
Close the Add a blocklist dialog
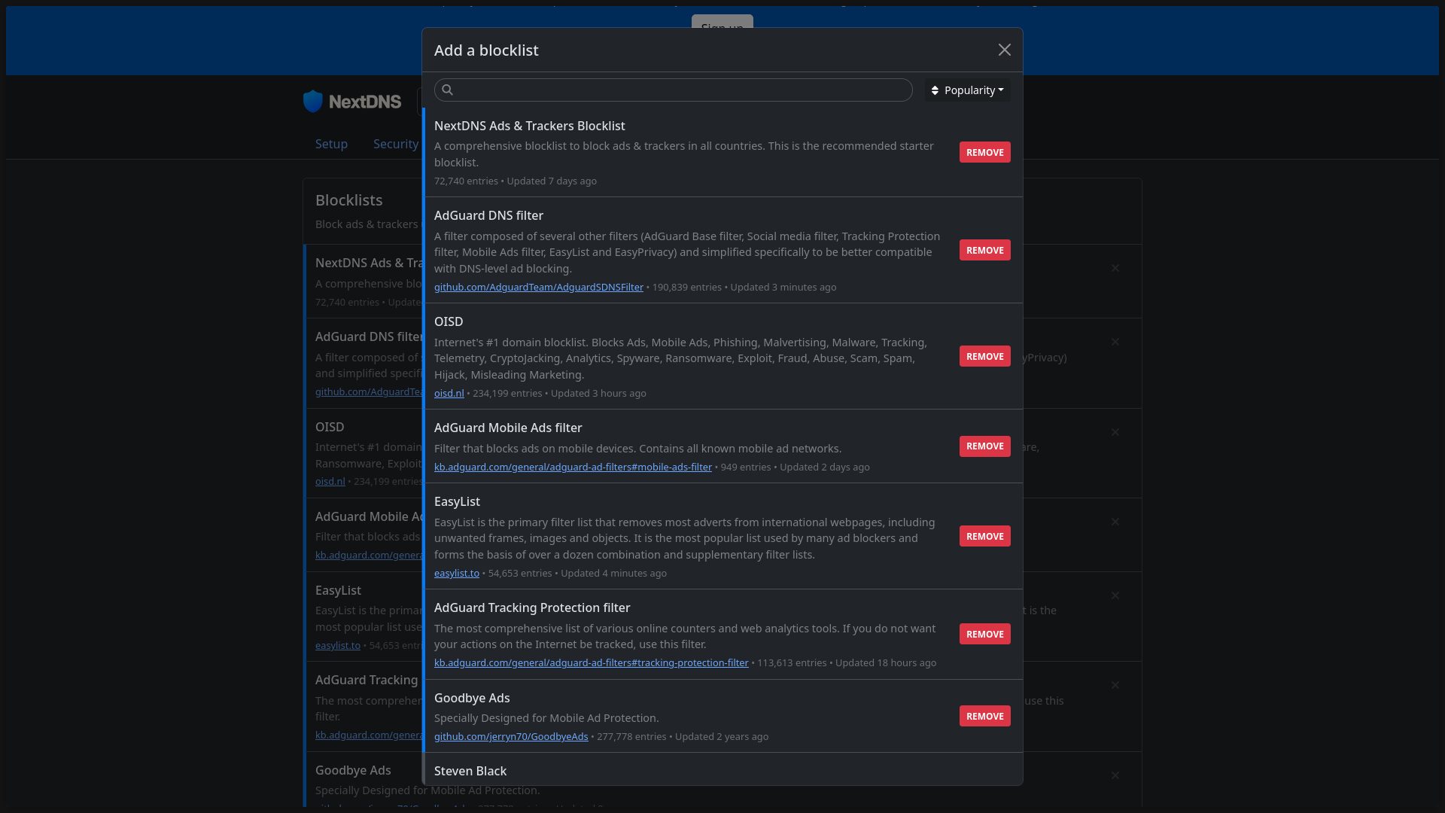1004,50
